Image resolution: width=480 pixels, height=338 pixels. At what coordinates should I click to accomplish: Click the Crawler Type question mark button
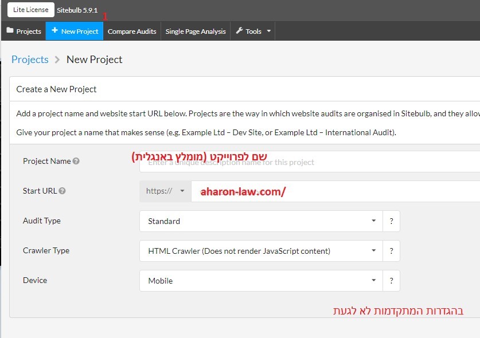coord(391,251)
